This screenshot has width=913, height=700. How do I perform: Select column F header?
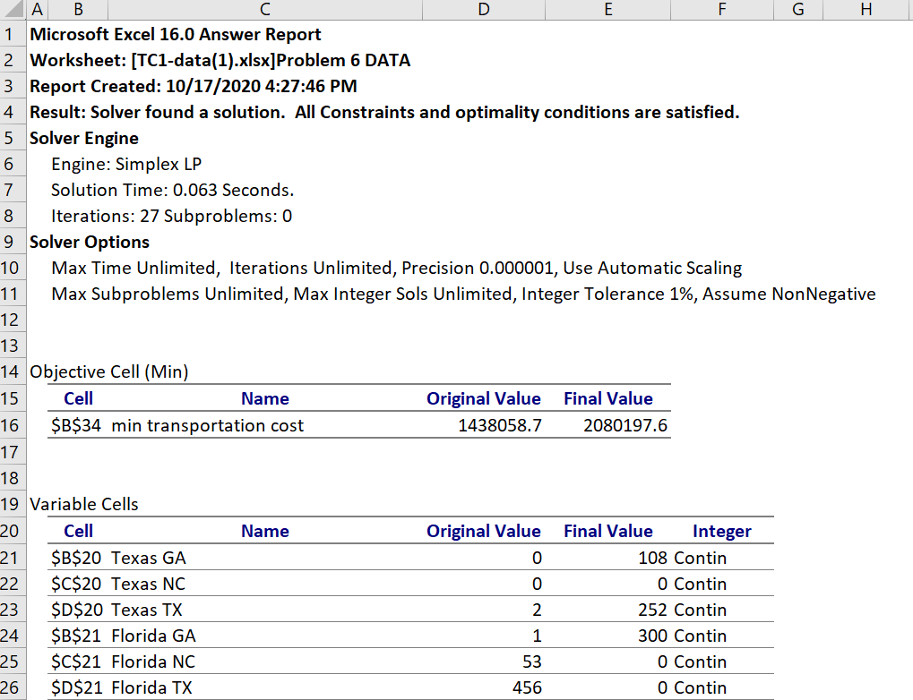722,10
